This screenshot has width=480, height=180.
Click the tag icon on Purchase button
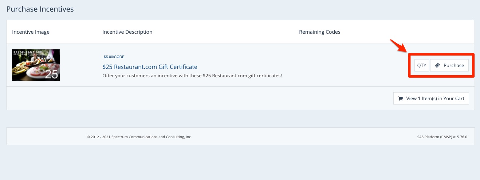tap(437, 65)
